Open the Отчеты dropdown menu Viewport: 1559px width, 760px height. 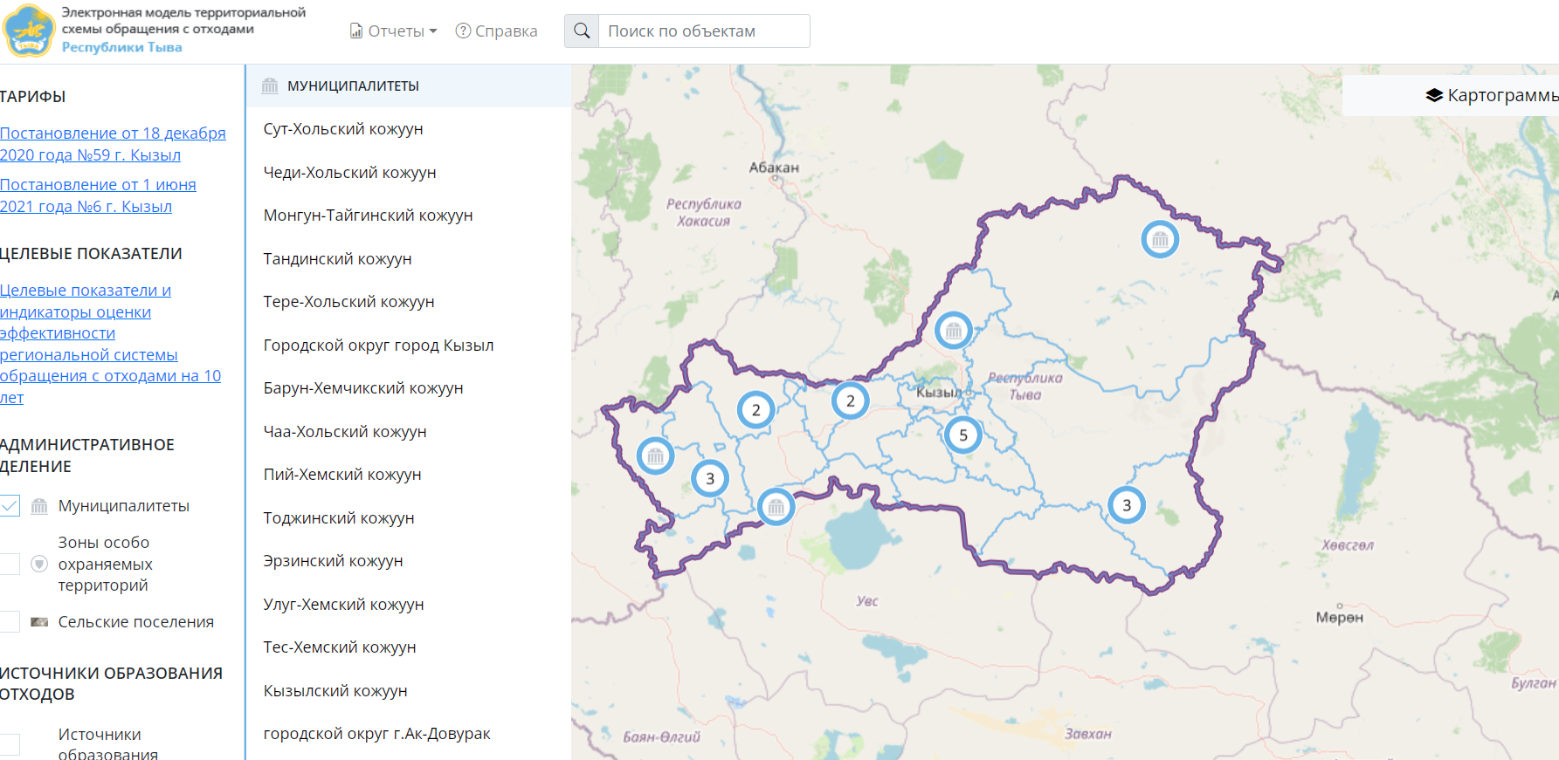click(394, 31)
